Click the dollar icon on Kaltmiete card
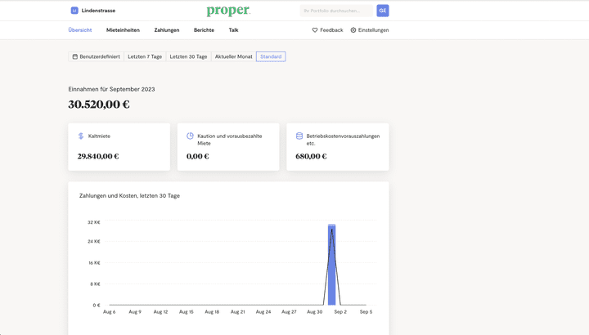This screenshot has width=589, height=335. [x=81, y=136]
